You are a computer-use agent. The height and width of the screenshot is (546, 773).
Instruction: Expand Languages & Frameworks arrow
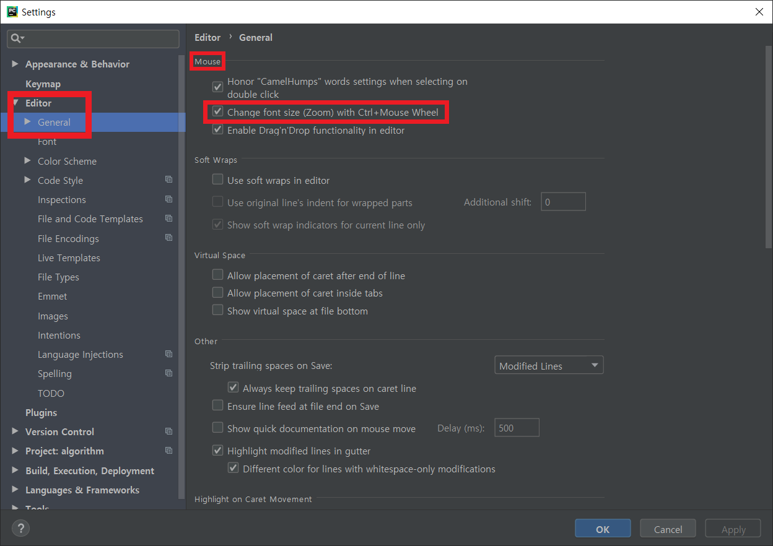[x=15, y=490]
